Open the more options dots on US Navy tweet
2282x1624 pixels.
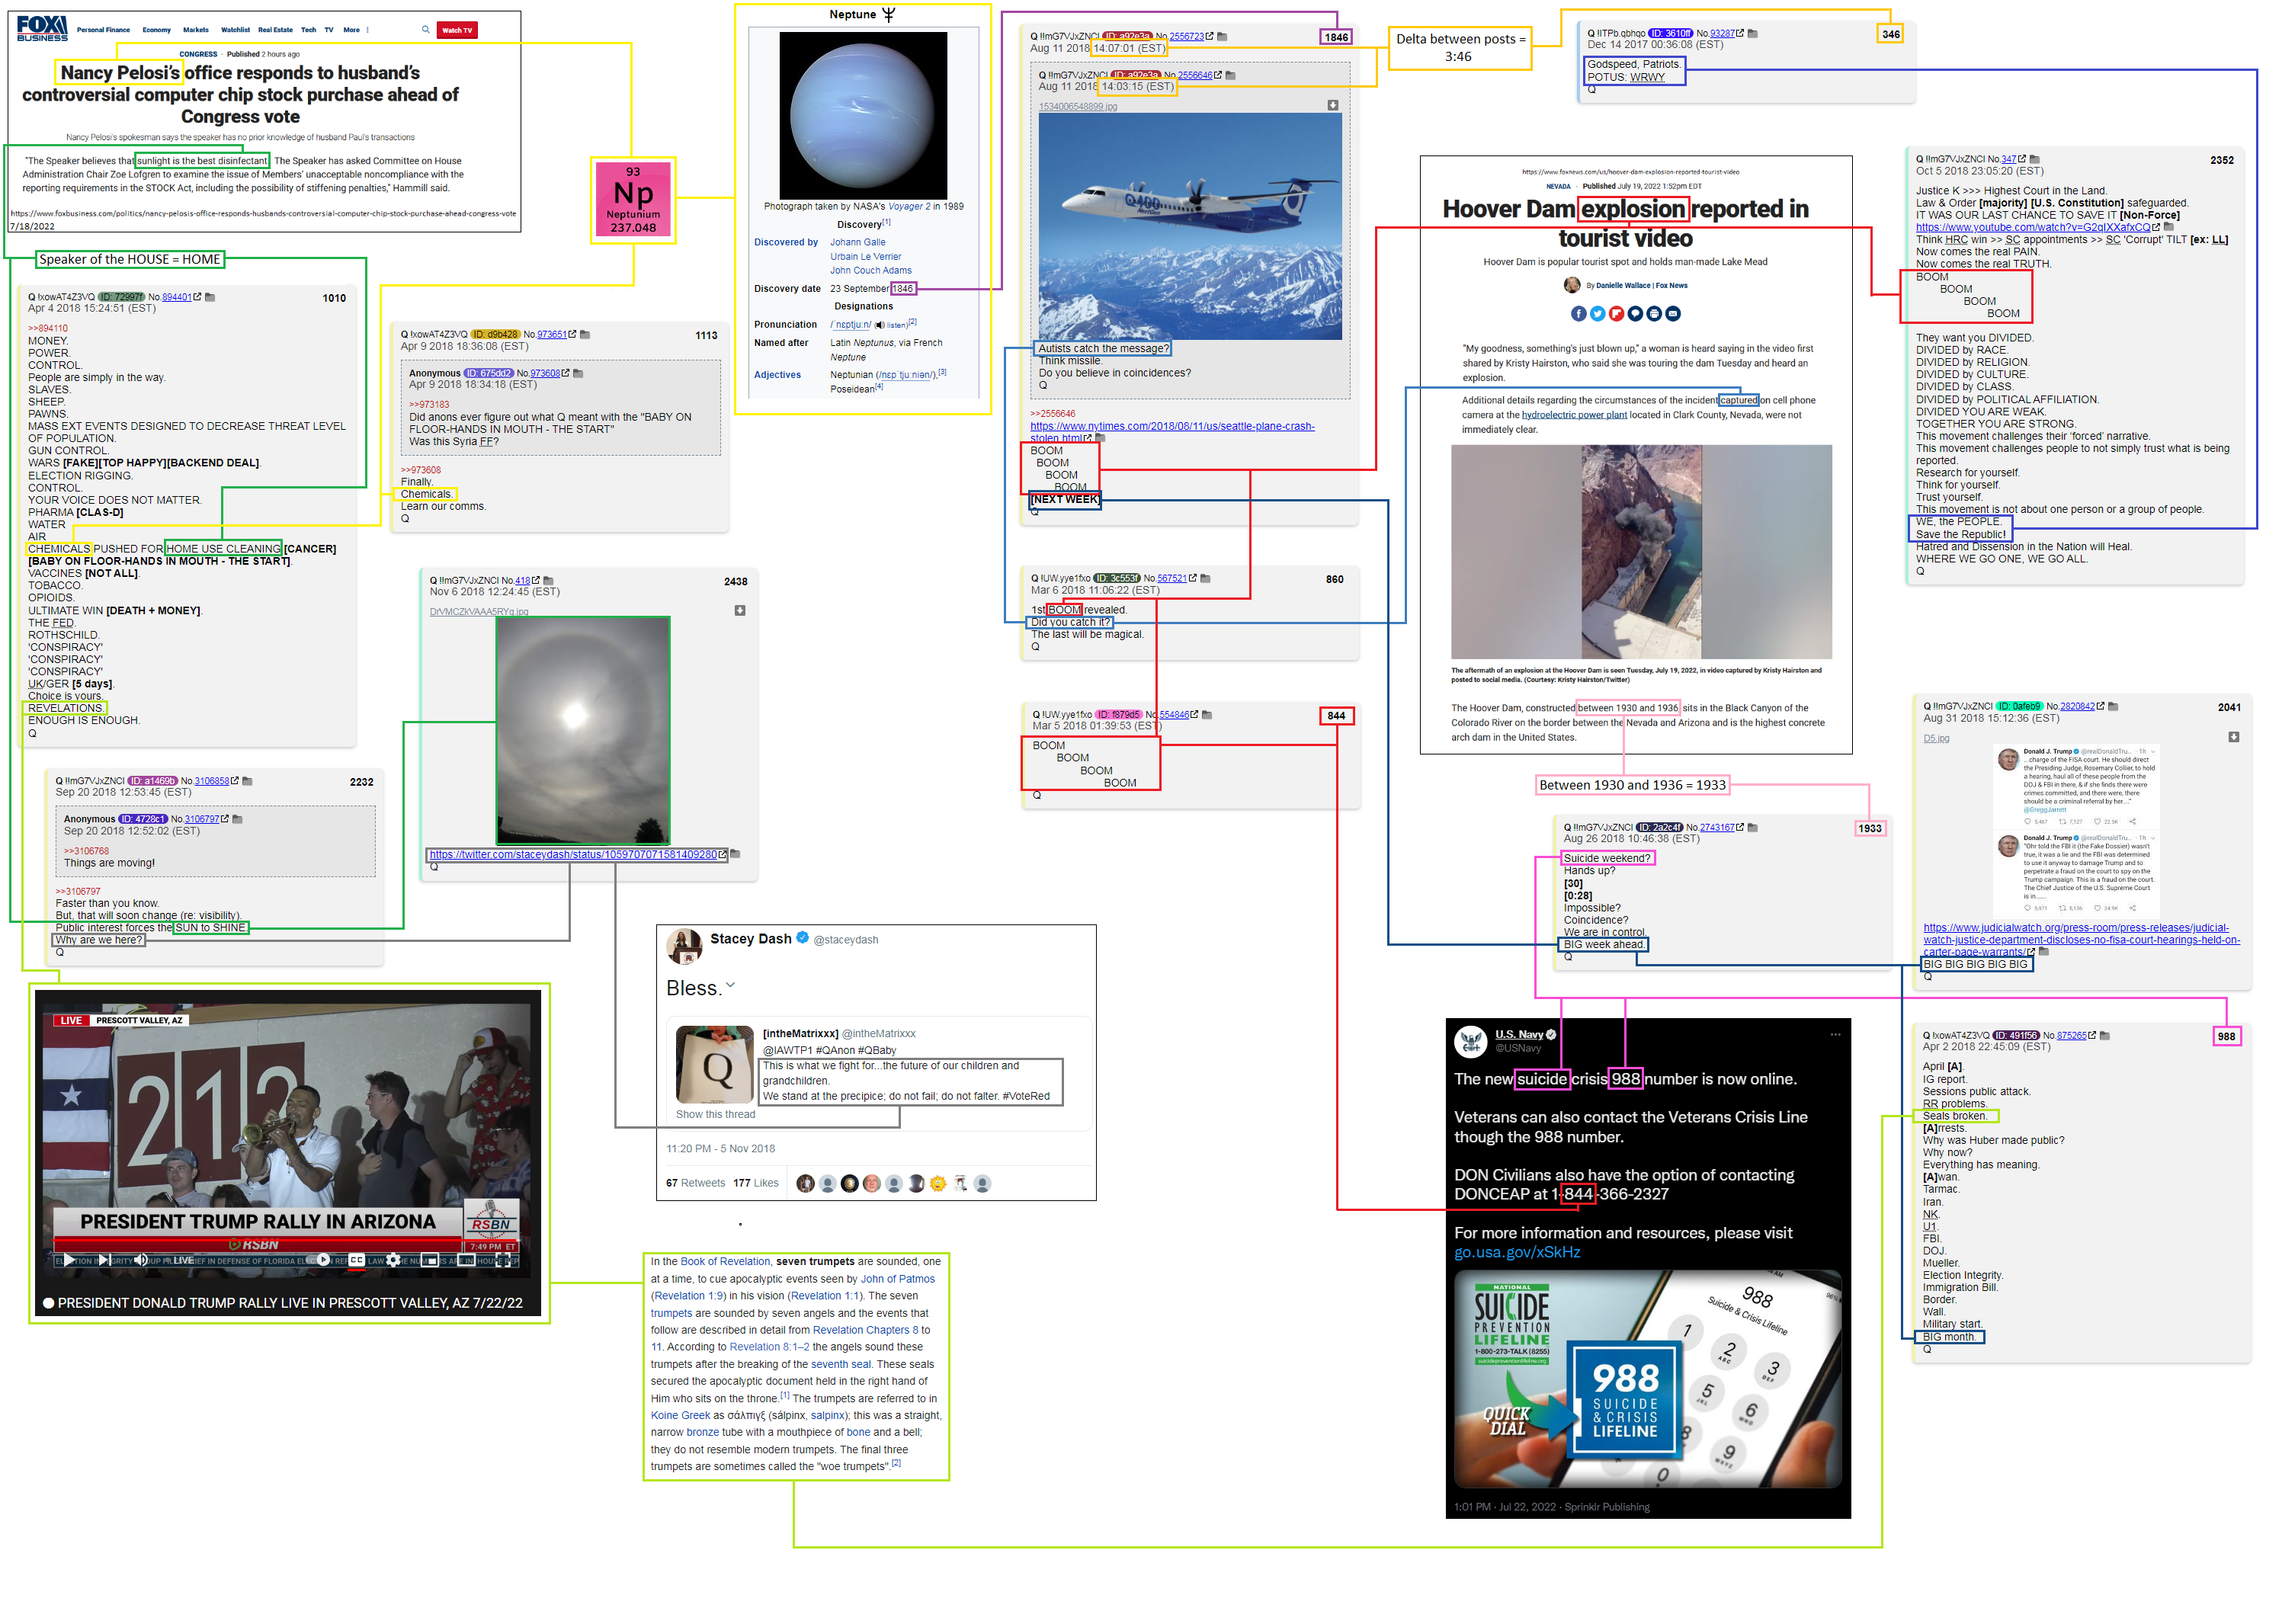tap(1836, 1035)
